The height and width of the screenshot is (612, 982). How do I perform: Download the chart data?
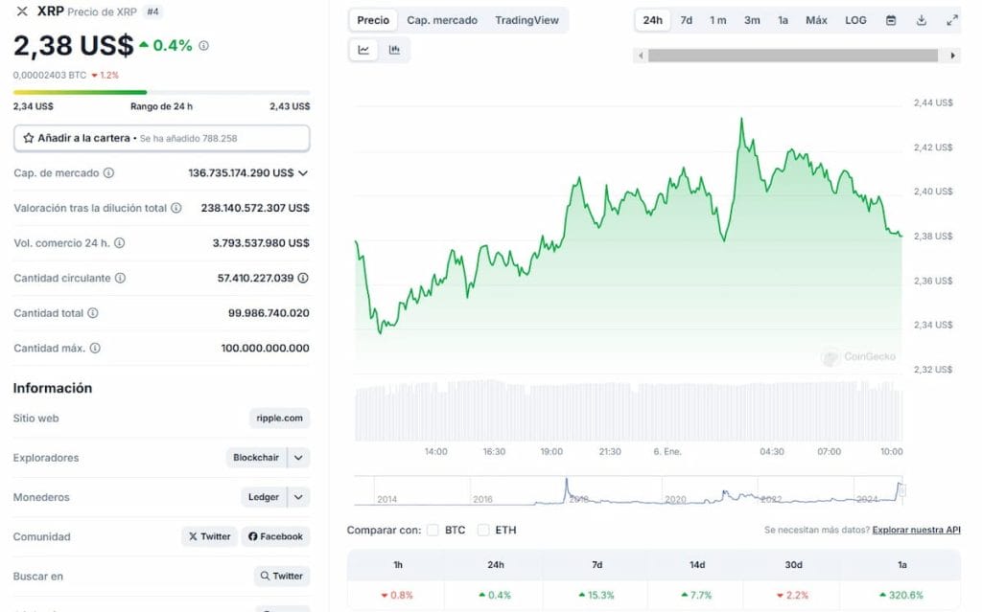coord(923,19)
